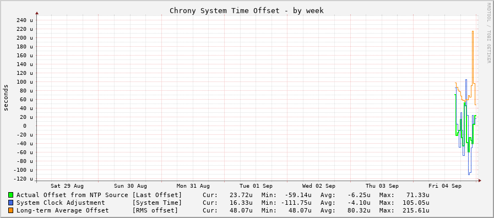Screen dimensions: 494x218
Task: Click Actual Offset average value -6.25u
Action: pos(359,195)
